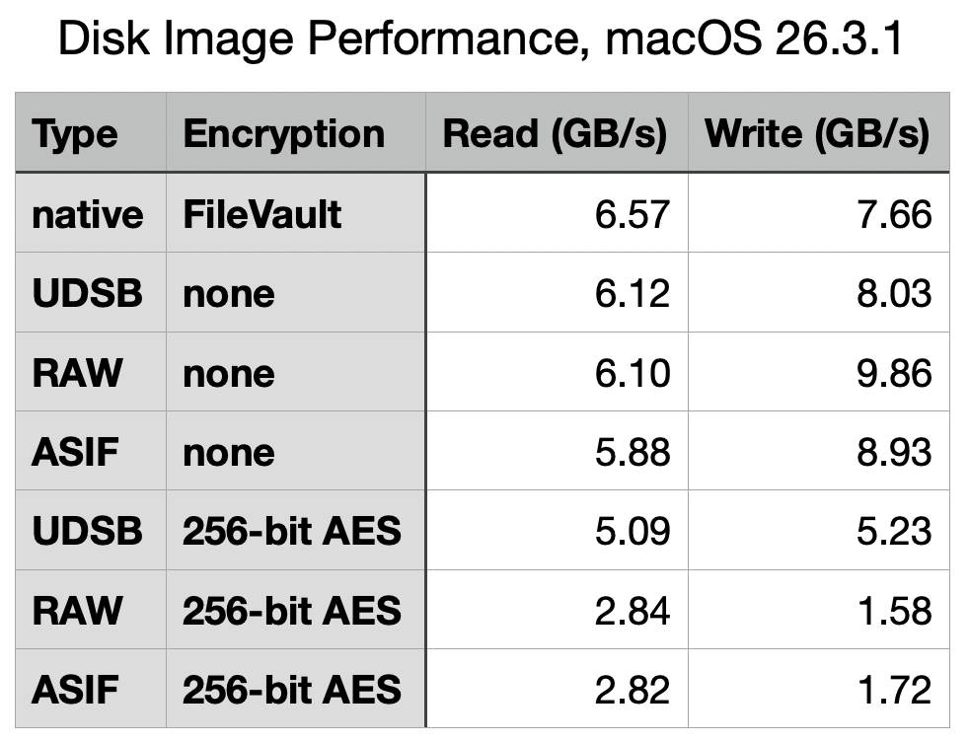
Task: Click the Type column header
Action: click(x=75, y=133)
